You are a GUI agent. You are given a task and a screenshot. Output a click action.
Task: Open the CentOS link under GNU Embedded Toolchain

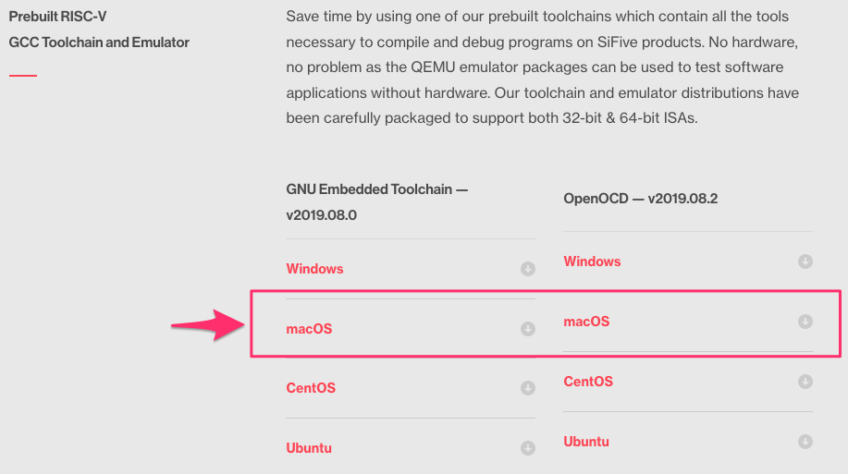click(x=311, y=388)
